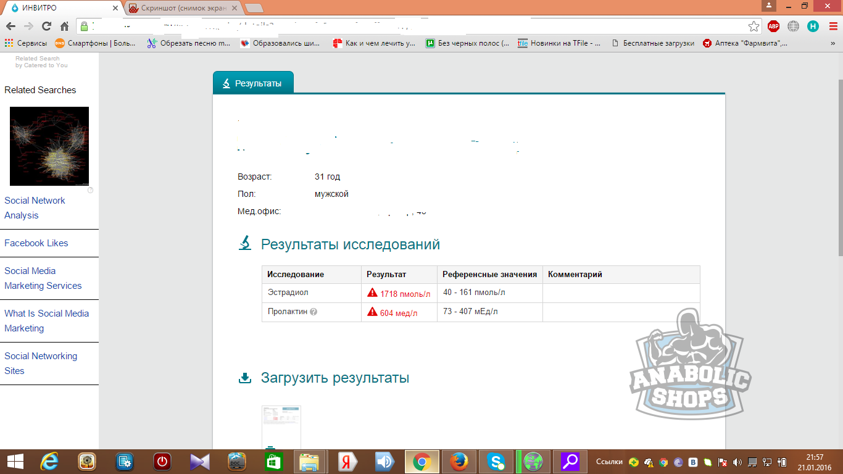Switch to the Скриншот (снимок экрана) tab

click(183, 8)
